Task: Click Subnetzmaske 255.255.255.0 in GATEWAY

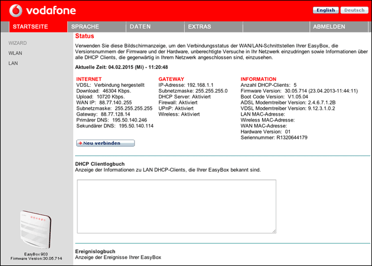Action: 193,91
